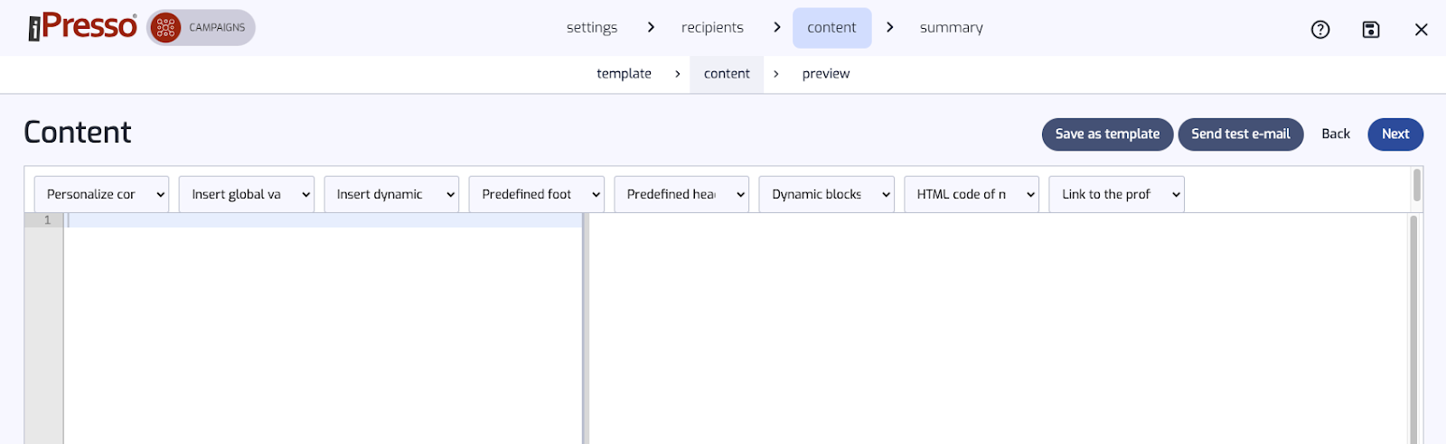This screenshot has width=1446, height=444.
Task: Click the iPresso logo
Action: click(82, 27)
